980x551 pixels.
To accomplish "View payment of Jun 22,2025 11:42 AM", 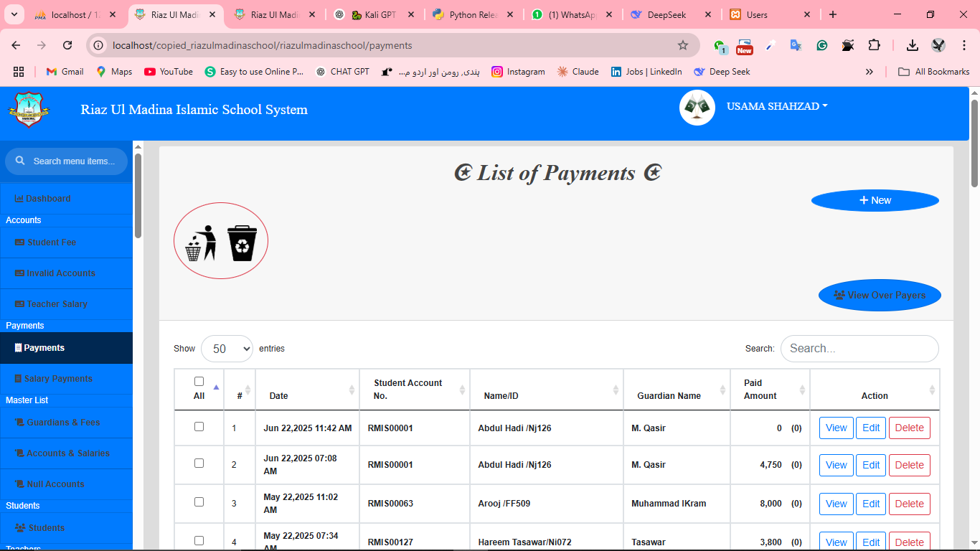I will click(x=837, y=428).
